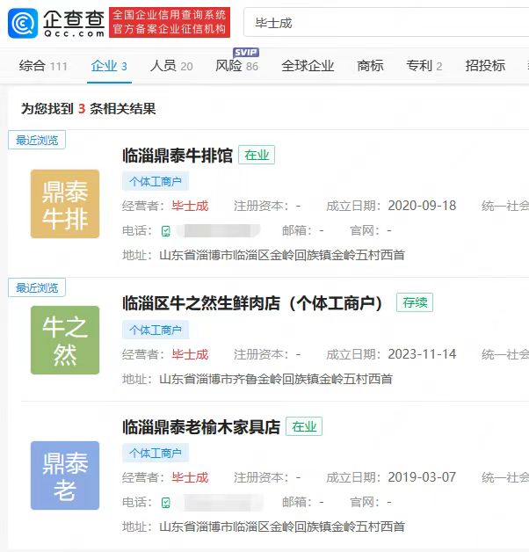This screenshot has width=529, height=552.
Task: Open the 综合 111 tab
Action: tap(43, 66)
